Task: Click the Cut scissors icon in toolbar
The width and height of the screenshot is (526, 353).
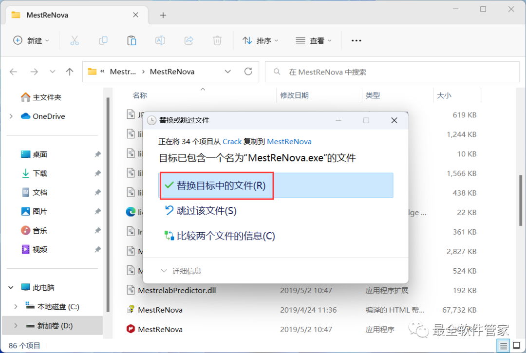Action: coord(75,40)
